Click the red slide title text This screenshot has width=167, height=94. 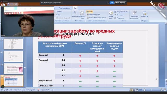click(x=76, y=33)
